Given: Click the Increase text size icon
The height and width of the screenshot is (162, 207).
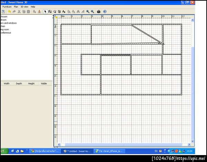Looking at the screenshot, I should 69,12.
